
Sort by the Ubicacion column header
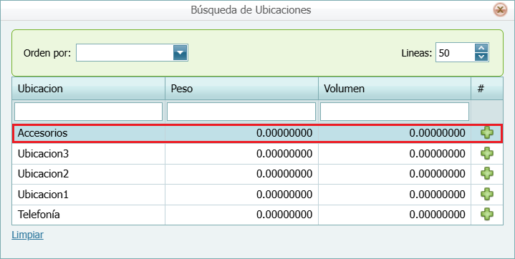click(88, 89)
